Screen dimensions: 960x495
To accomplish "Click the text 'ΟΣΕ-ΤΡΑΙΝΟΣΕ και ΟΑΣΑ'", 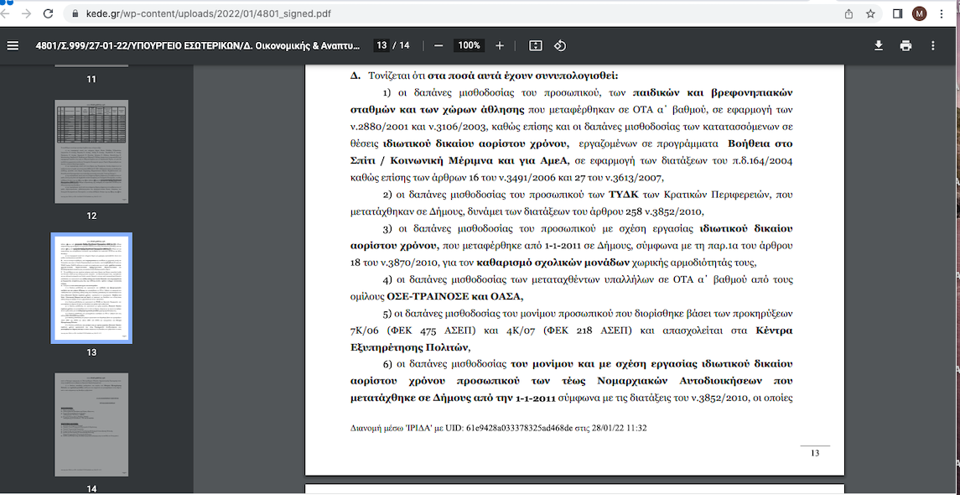I will (x=455, y=297).
